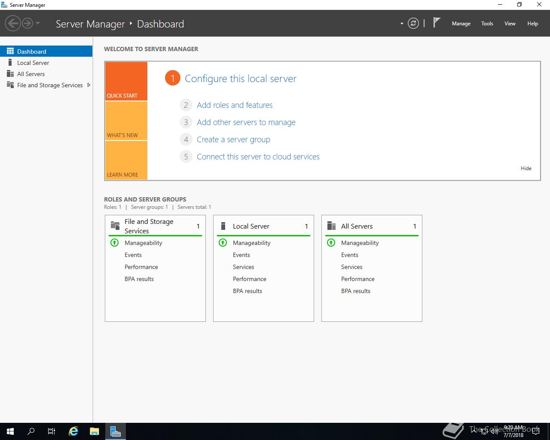Click the Local Server sidebar icon
The width and height of the screenshot is (550, 440).
pos(10,63)
